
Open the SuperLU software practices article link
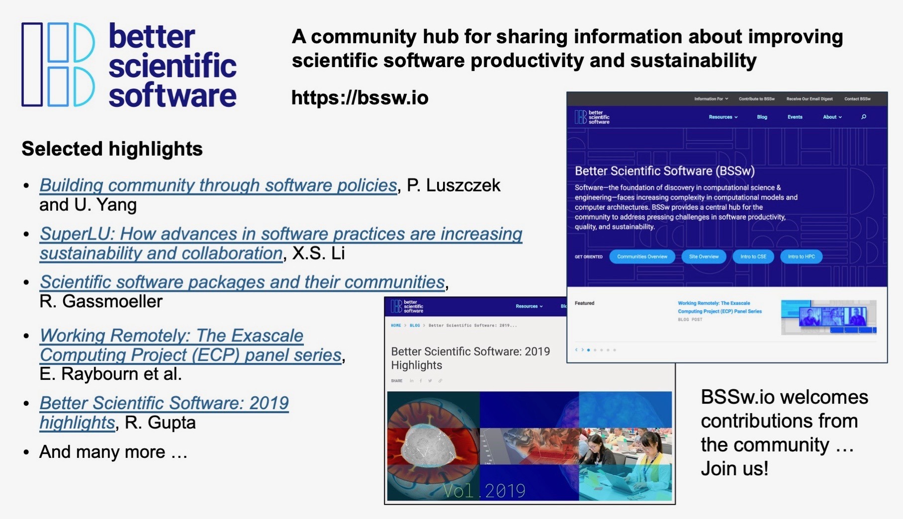click(x=281, y=244)
